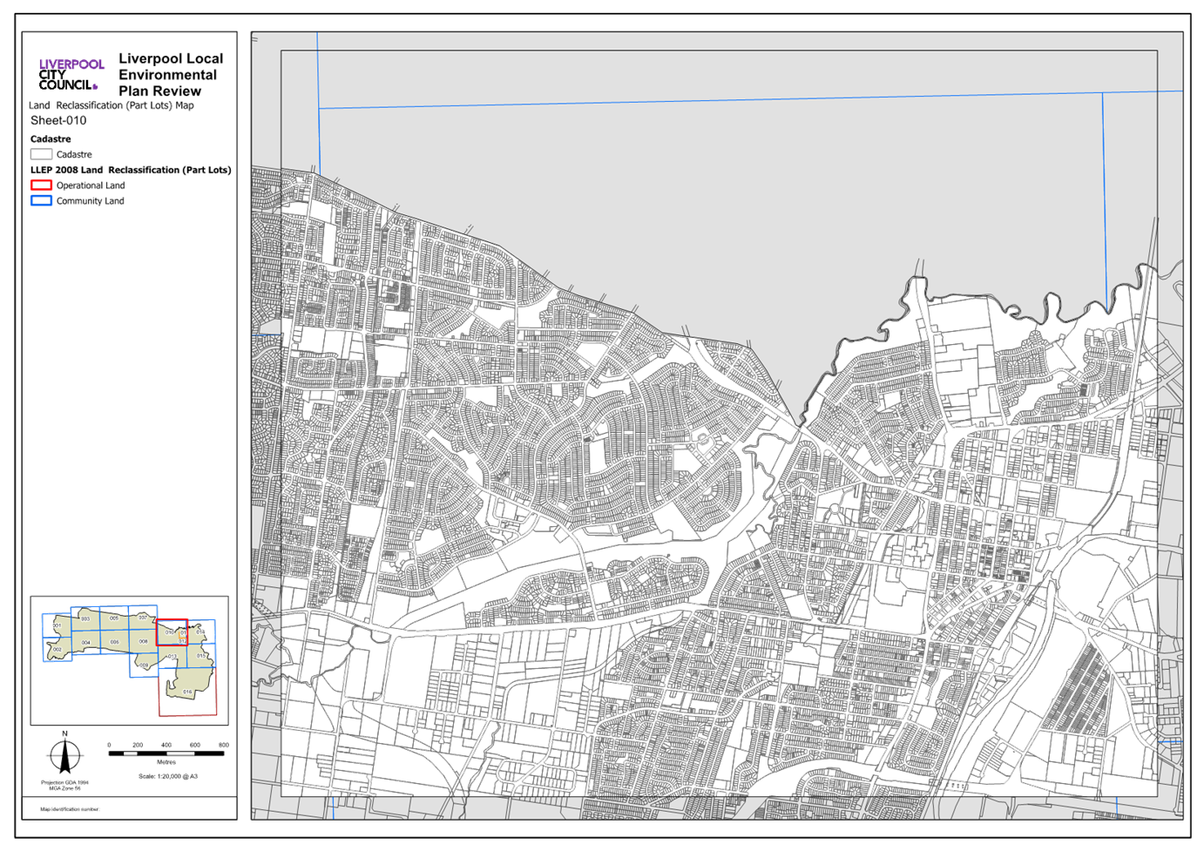Click sheet 007 in the index map
The image size is (1204, 851).
[143, 618]
